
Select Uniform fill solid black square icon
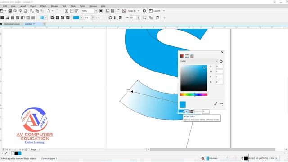tap(2, 18)
